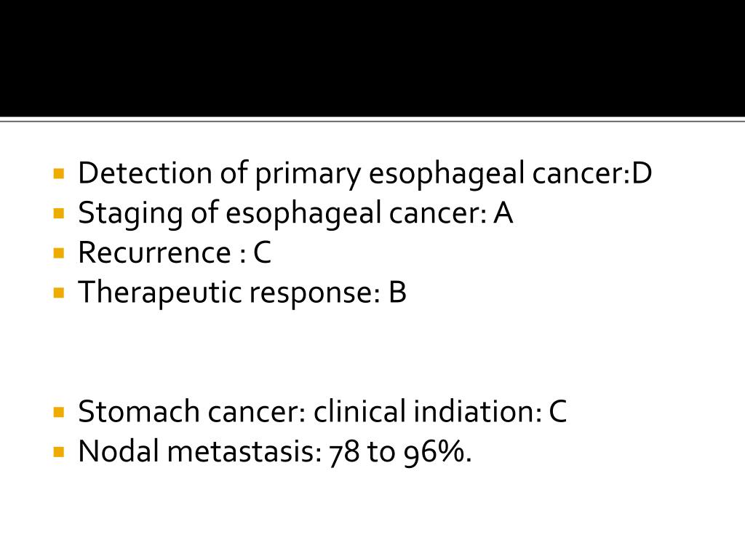Viewport: 745px width, 559px height.
Task: Click the 'Stomach cancer: clinical indiation: C' text
Action: point(322,411)
